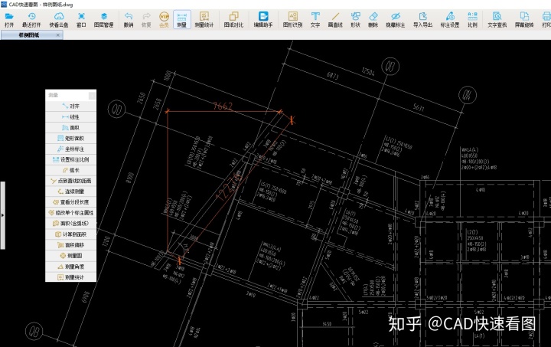
Task: Start 图形识别 shape recognition
Action: coord(292,20)
